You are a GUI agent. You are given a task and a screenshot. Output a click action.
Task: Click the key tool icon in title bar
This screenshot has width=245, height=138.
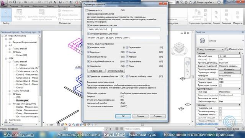[x=182, y=2]
